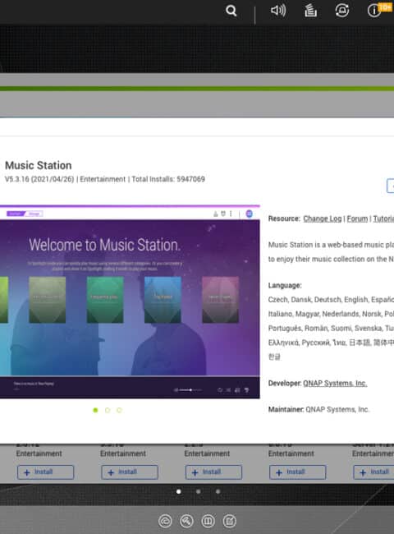Select the first desktop page dot
394x534 pixels.
click(x=179, y=491)
